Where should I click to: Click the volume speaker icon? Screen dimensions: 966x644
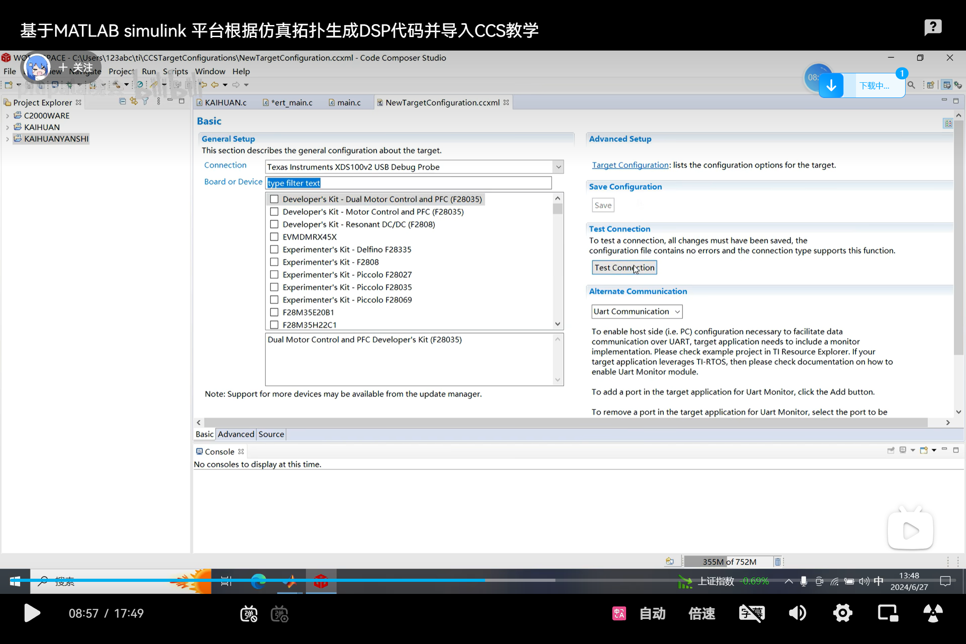click(797, 613)
